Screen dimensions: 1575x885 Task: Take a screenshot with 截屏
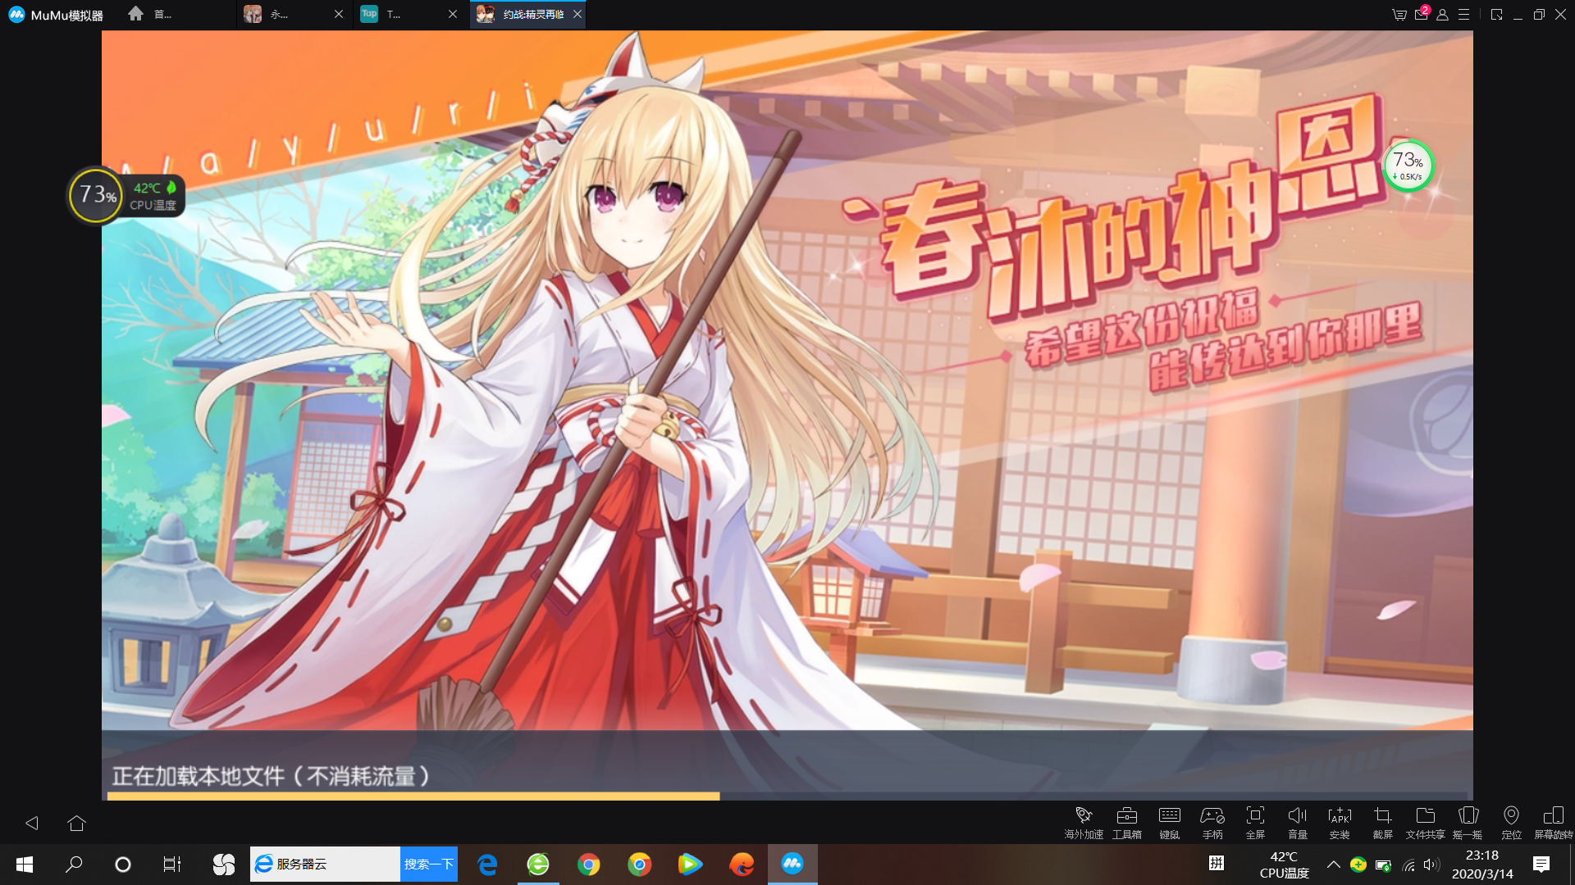1383,823
